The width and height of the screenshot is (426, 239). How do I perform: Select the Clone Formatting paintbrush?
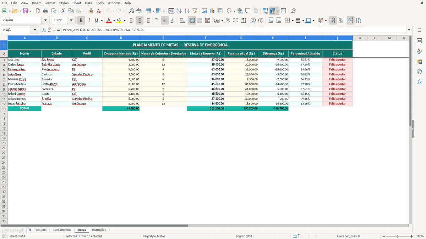coord(91,11)
